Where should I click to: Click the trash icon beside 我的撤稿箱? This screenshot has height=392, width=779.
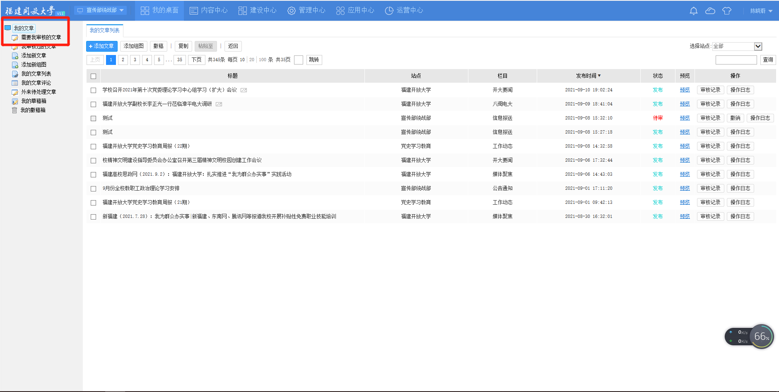pyautogui.click(x=14, y=110)
